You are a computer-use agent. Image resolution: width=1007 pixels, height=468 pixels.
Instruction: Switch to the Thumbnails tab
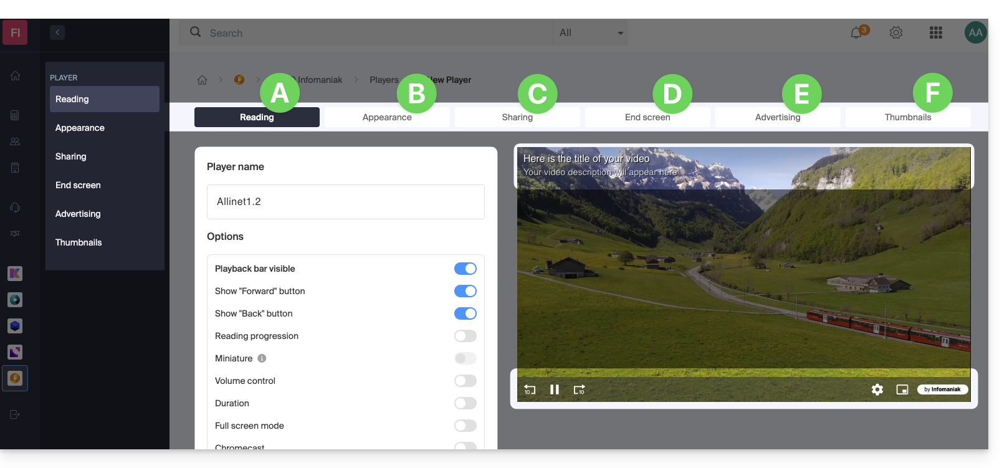907,118
